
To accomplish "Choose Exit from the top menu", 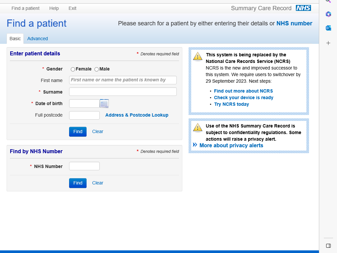I will (x=72, y=8).
